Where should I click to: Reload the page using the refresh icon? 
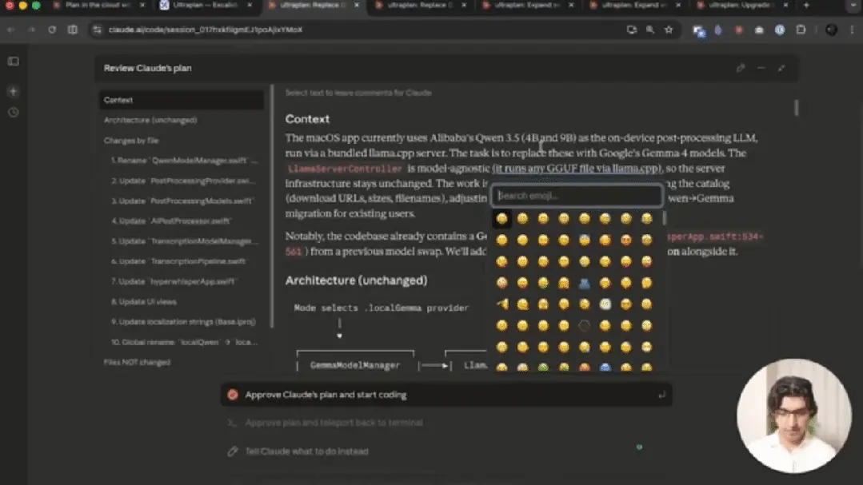50,30
